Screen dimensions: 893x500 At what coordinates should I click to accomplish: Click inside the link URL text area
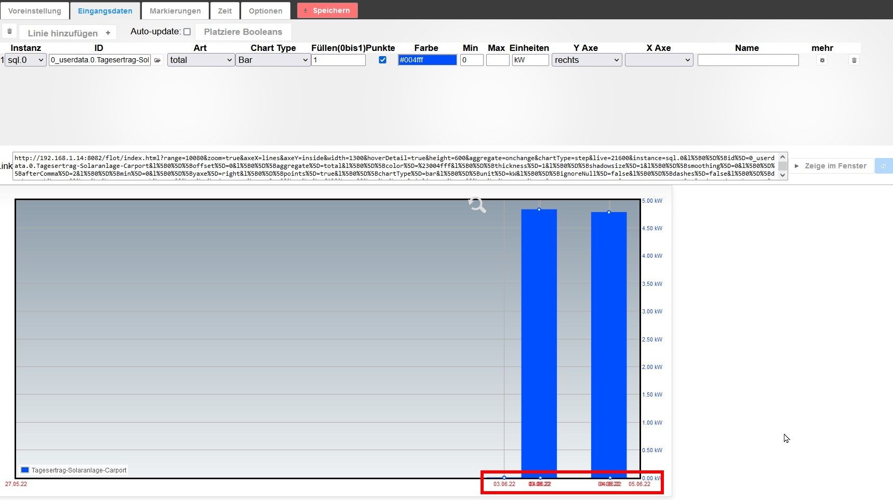point(395,166)
